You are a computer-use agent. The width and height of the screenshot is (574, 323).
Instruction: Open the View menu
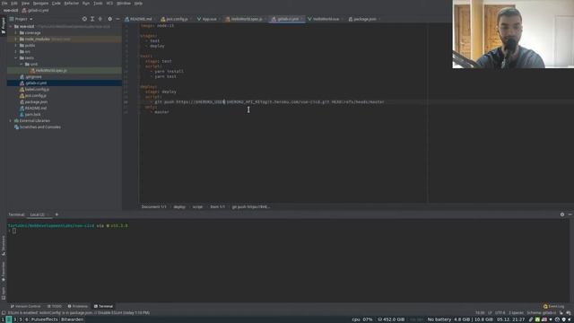(x=25, y=3)
